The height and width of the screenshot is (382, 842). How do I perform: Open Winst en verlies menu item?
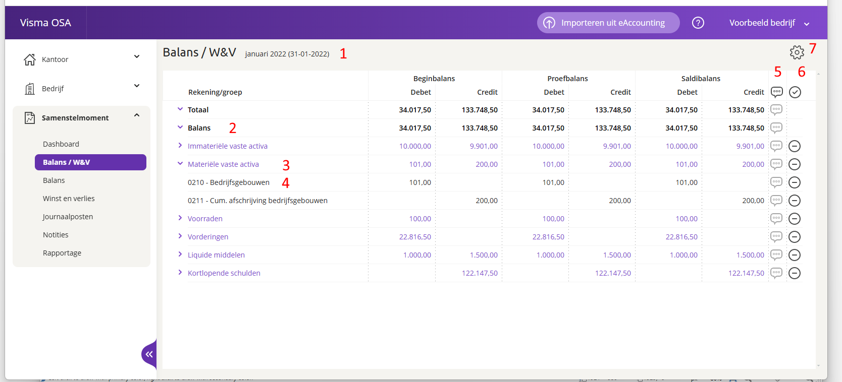(x=69, y=199)
